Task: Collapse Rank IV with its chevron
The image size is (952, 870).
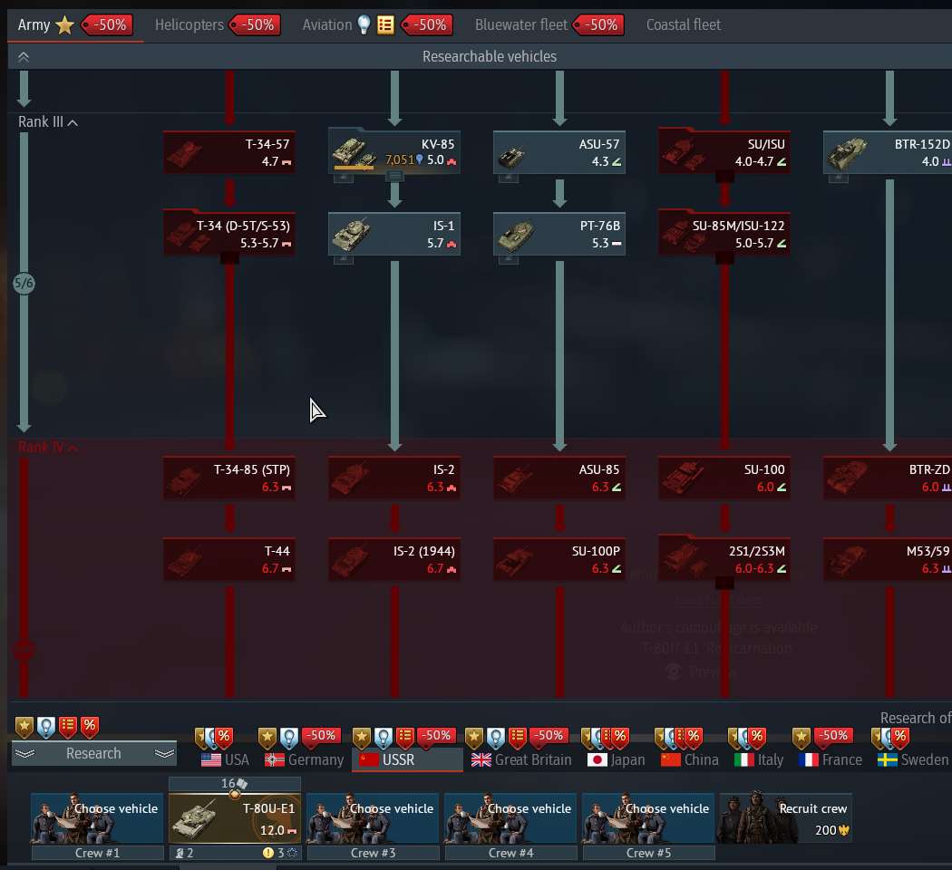Action: pyautogui.click(x=73, y=448)
